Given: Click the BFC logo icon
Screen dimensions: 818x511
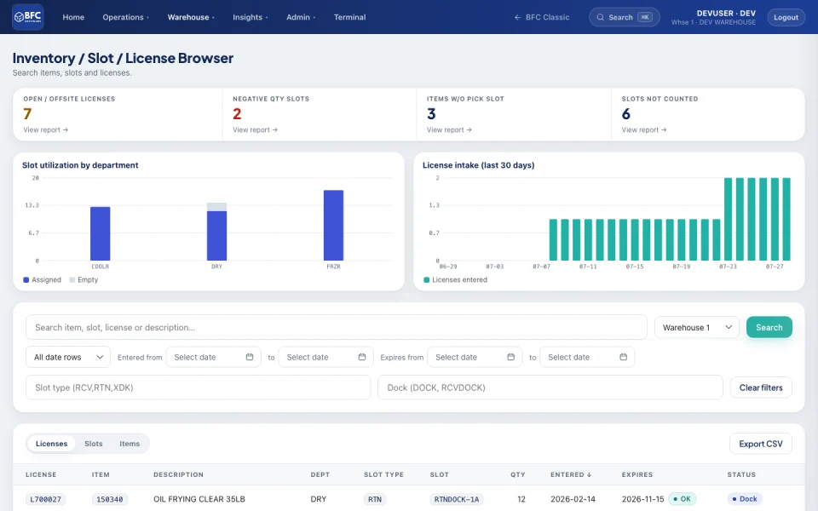Looking at the screenshot, I should coord(27,17).
